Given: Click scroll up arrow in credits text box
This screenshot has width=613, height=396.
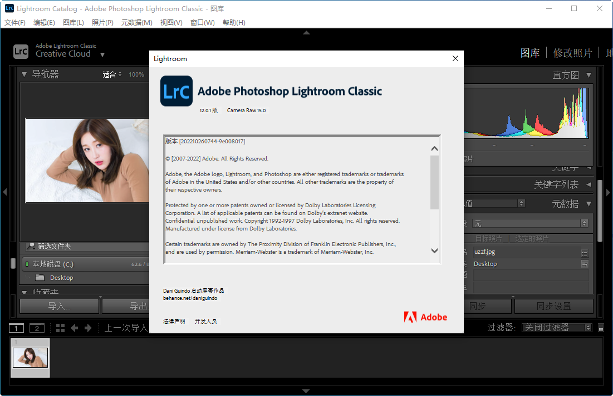Looking at the screenshot, I should pyautogui.click(x=434, y=149).
